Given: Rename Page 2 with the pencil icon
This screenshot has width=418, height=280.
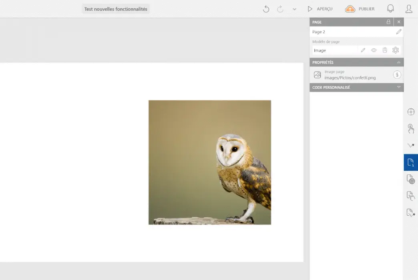Looking at the screenshot, I should point(398,32).
